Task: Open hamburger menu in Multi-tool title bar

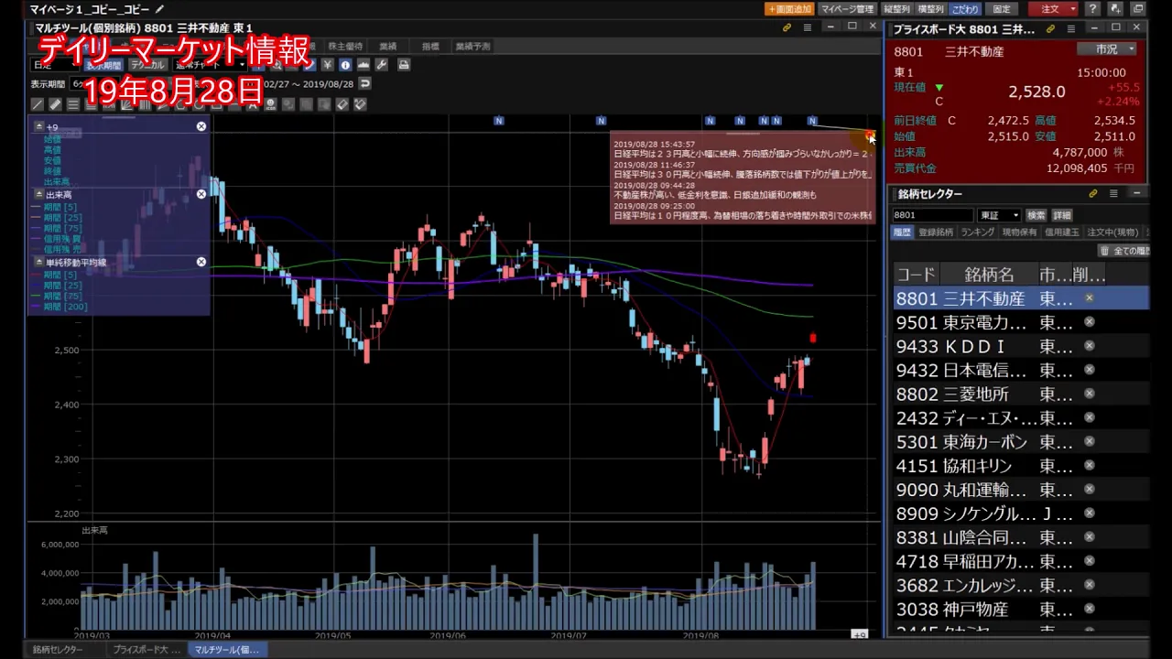Action: pos(808,27)
